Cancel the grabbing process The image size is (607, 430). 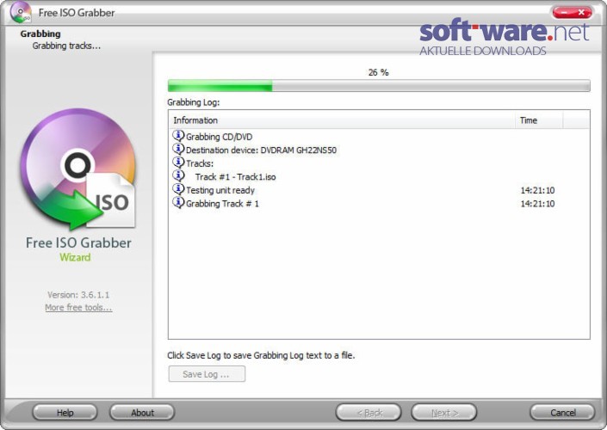(562, 413)
